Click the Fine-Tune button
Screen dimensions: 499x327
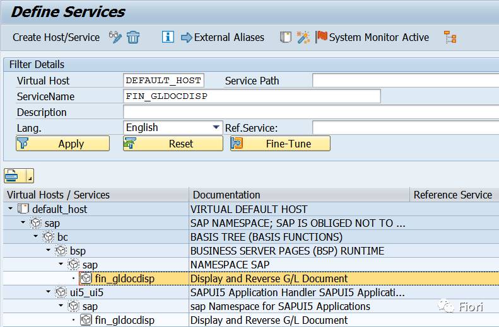[280, 144]
